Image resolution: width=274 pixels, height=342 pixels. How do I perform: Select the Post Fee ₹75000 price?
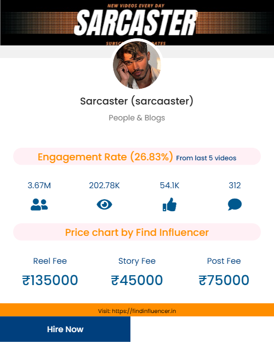pyautogui.click(x=224, y=280)
